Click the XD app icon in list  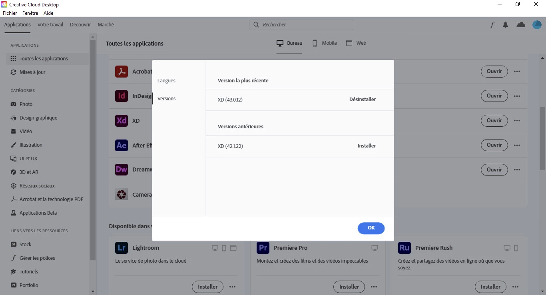pos(122,120)
